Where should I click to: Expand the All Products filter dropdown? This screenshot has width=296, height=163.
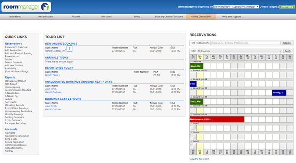(239, 51)
